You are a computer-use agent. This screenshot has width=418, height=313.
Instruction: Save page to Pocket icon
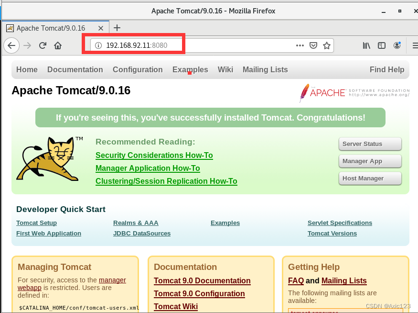click(313, 45)
